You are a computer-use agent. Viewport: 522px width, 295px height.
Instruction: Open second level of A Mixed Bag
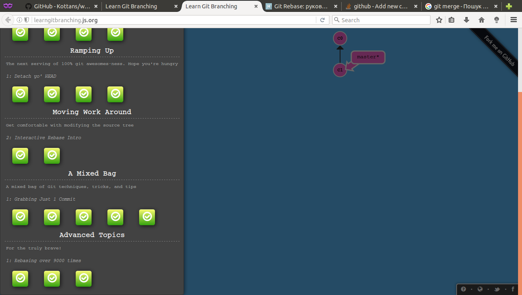[x=52, y=217]
